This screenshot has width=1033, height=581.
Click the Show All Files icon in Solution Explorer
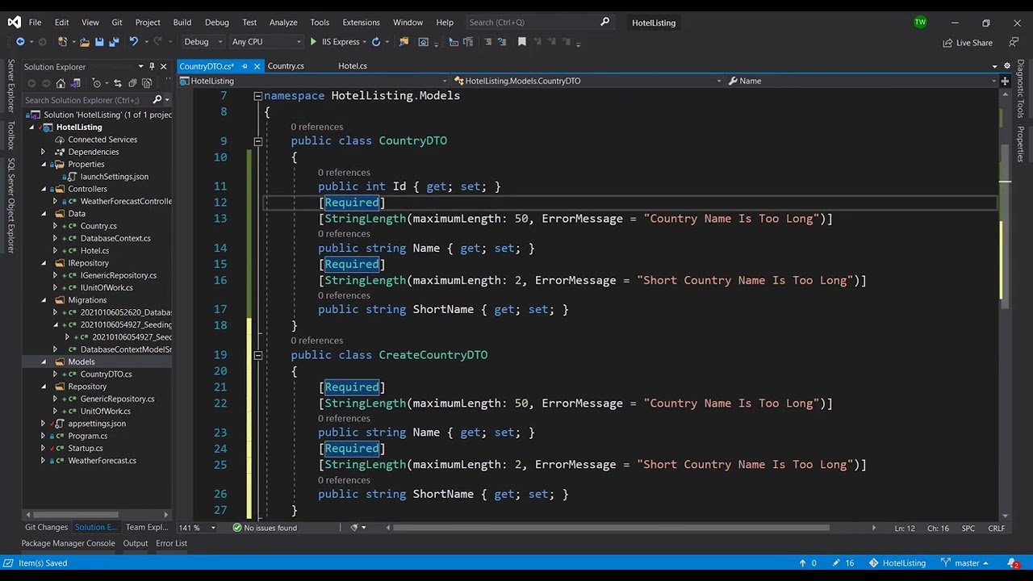pos(146,83)
